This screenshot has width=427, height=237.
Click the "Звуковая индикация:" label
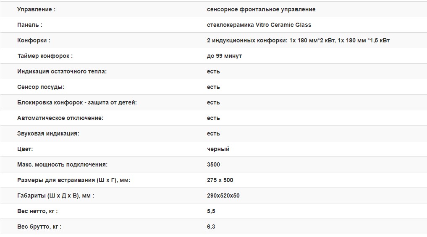[x=48, y=133]
